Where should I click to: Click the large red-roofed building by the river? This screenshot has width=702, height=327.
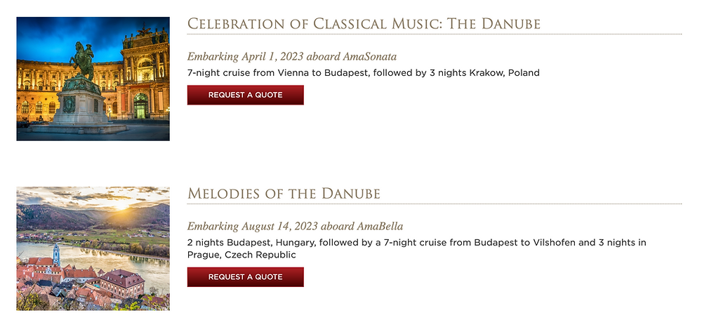coord(121,284)
